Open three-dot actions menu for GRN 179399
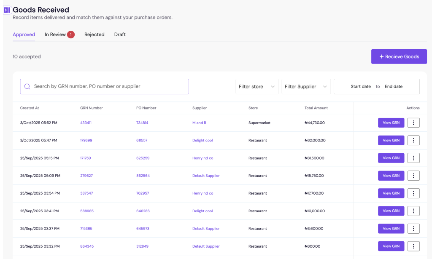This screenshot has height=259, width=432. pos(413,140)
